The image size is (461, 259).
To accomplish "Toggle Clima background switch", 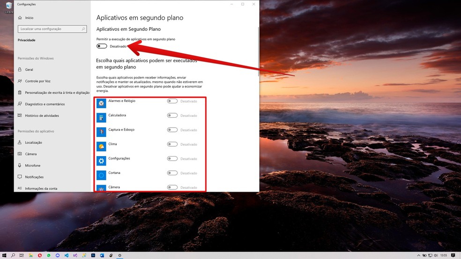I will point(172,144).
